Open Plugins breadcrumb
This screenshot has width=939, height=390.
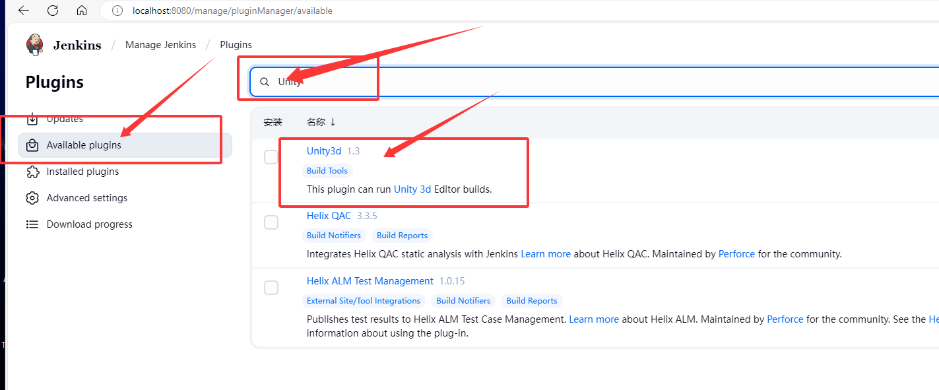point(236,45)
